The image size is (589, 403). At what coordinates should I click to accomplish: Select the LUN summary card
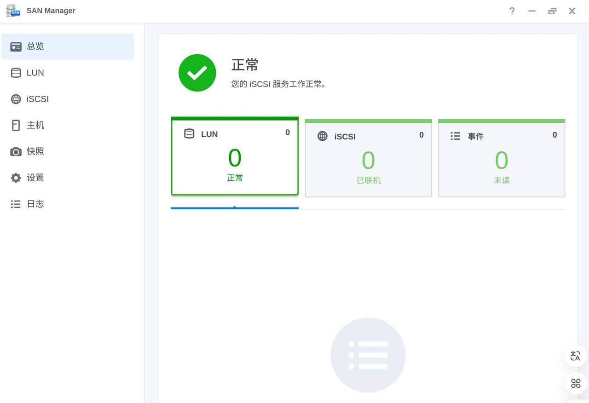click(235, 156)
